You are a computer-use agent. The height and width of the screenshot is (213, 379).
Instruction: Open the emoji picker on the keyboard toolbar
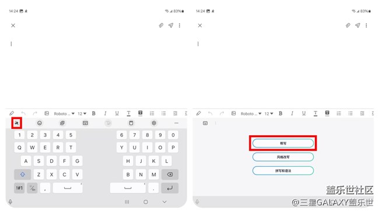pos(40,123)
